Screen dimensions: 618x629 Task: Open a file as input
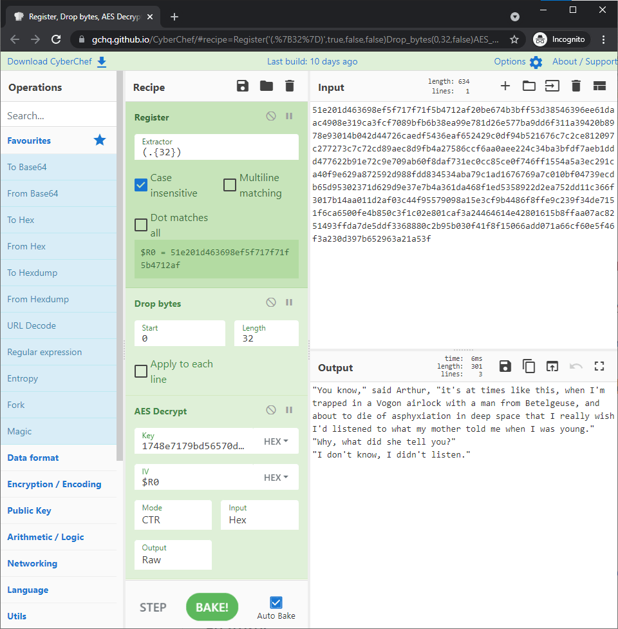(x=529, y=85)
